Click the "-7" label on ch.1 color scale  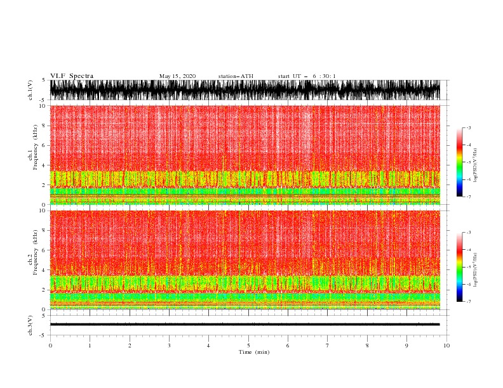click(x=469, y=197)
